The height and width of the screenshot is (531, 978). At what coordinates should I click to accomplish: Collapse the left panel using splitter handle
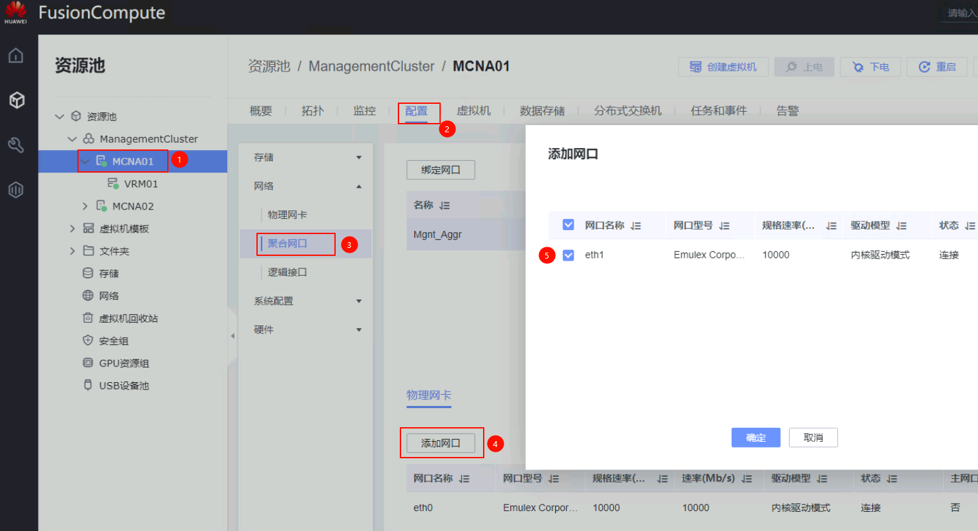(233, 336)
